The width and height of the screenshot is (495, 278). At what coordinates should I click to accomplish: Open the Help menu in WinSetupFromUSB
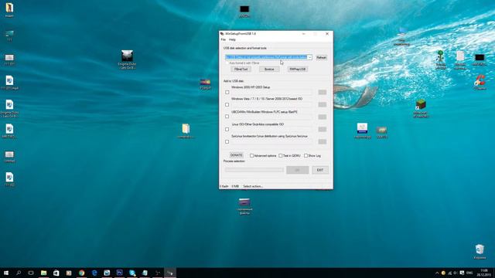click(232, 39)
